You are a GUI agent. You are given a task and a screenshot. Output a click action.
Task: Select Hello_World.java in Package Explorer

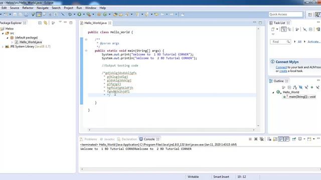31,42
